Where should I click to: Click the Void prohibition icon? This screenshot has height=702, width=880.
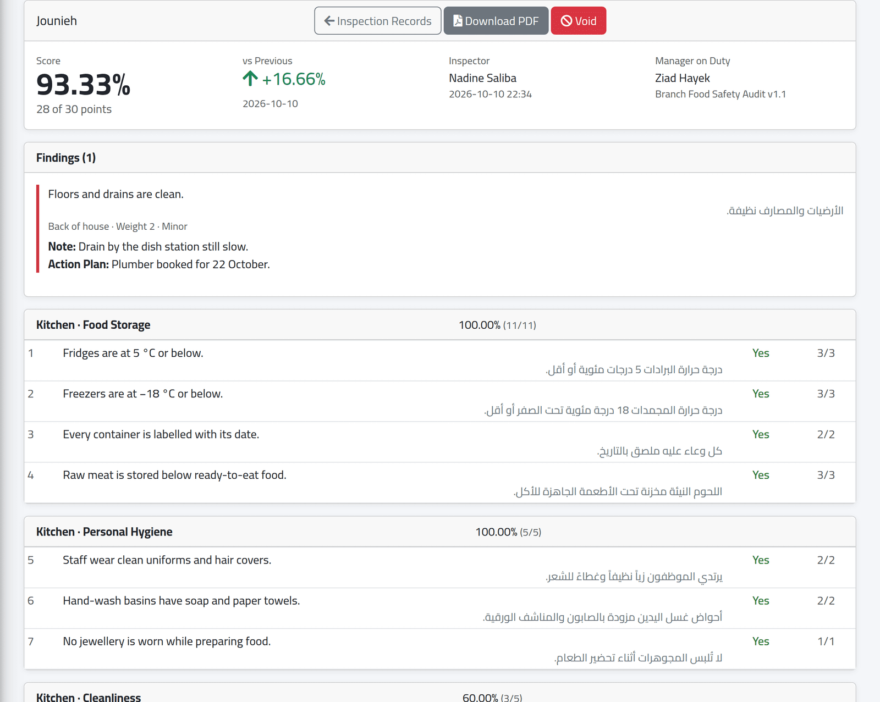click(x=566, y=21)
